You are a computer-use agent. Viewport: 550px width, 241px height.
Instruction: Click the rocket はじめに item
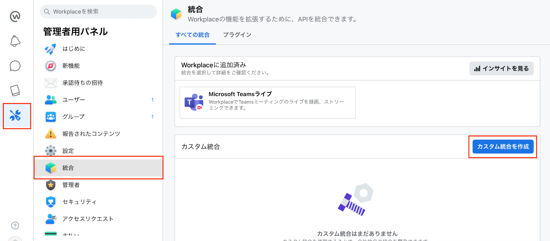98,49
